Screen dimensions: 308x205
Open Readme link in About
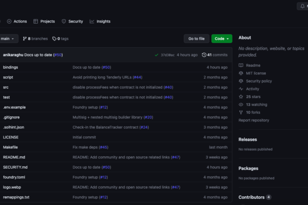coord(253,65)
